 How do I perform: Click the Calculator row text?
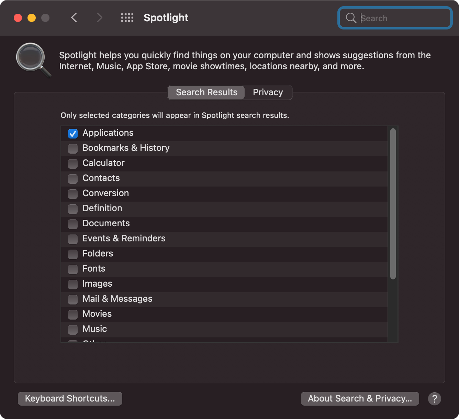point(103,163)
